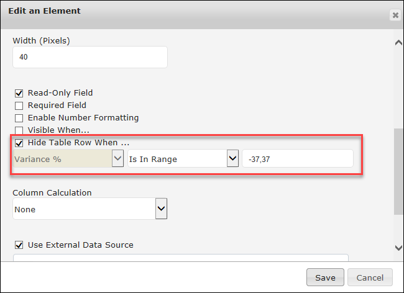The height and width of the screenshot is (293, 404).
Task: Open the Column Calculation dropdown
Action: tap(90, 210)
